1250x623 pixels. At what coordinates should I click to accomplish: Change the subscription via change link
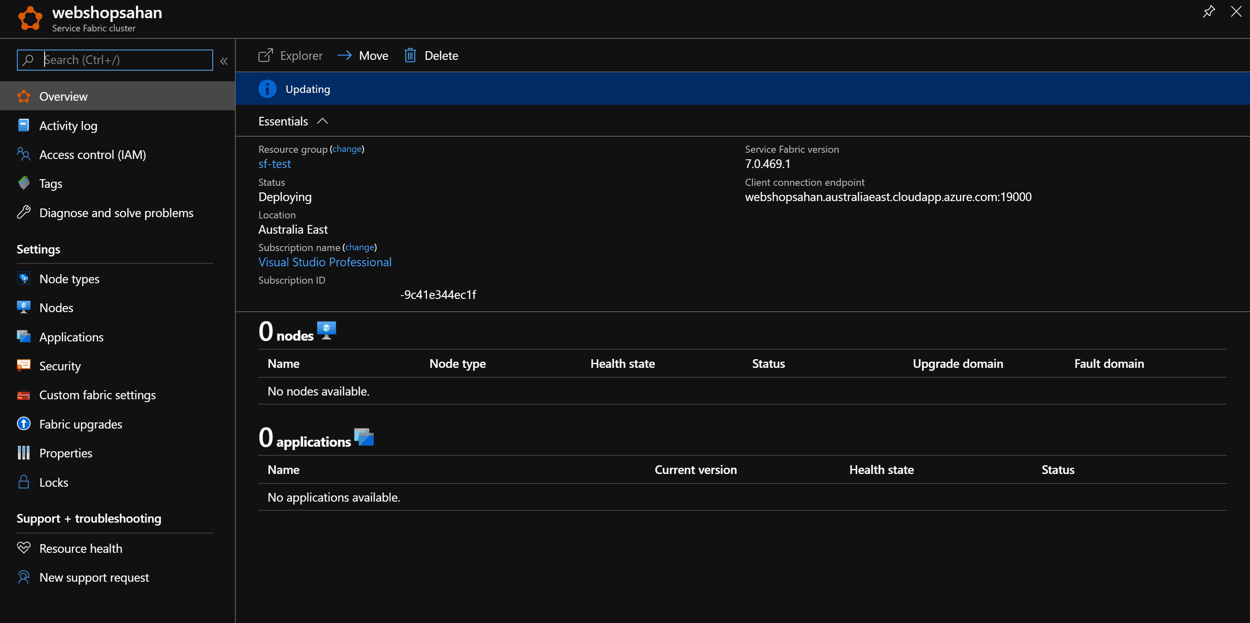[359, 247]
